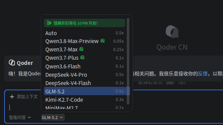
Task: Click the Qoder logo icon in message header
Action: (x=12, y=62)
